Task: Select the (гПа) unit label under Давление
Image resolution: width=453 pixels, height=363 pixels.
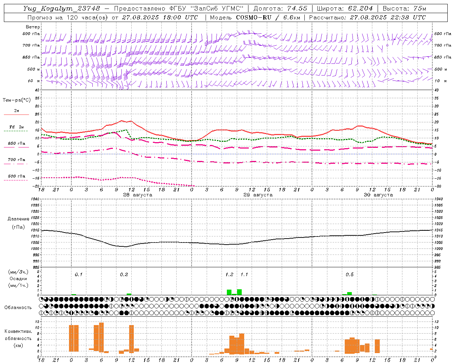Action: click(x=18, y=227)
